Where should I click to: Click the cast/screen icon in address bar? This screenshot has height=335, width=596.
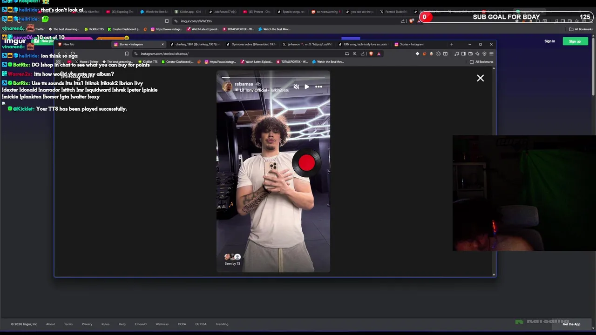[x=347, y=54]
